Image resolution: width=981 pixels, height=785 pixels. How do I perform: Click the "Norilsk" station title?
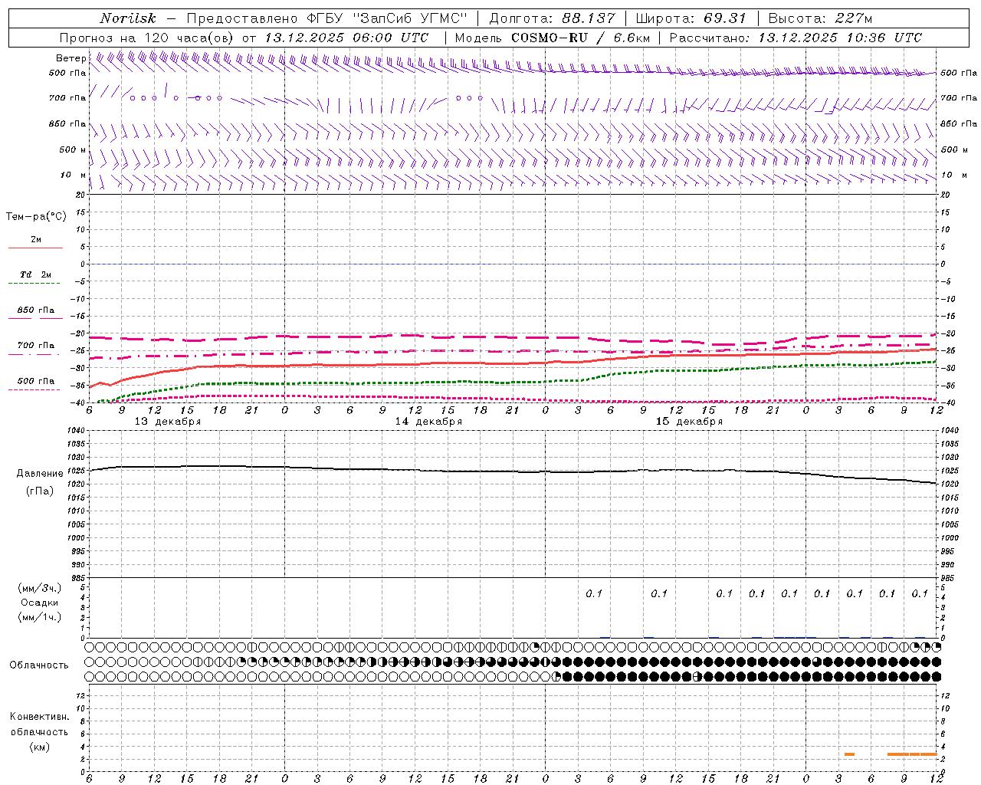(128, 18)
